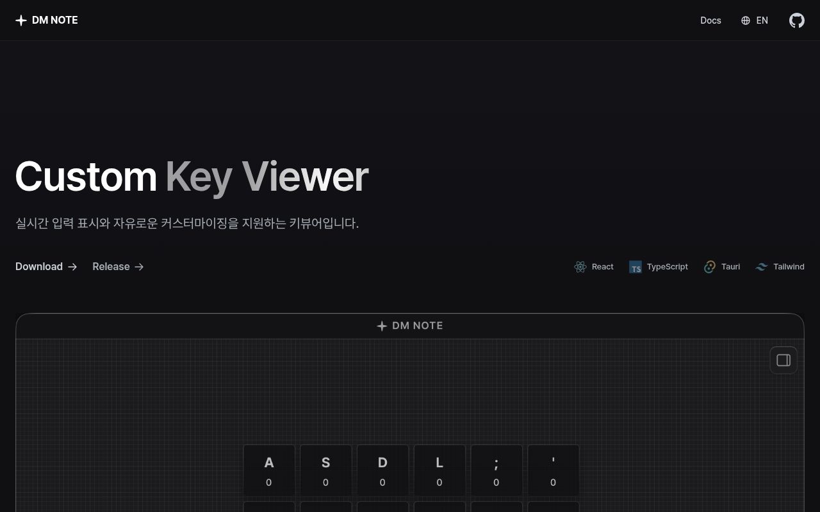This screenshot has height=512, width=820.
Task: Toggle the side panel in demo window
Action: point(783,360)
